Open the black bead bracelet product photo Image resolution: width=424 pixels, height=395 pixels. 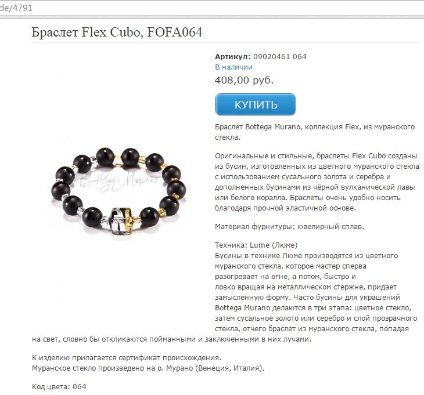pos(118,191)
